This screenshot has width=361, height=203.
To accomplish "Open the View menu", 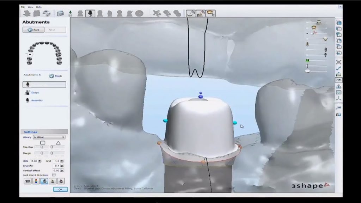I will pyautogui.click(x=30, y=7).
